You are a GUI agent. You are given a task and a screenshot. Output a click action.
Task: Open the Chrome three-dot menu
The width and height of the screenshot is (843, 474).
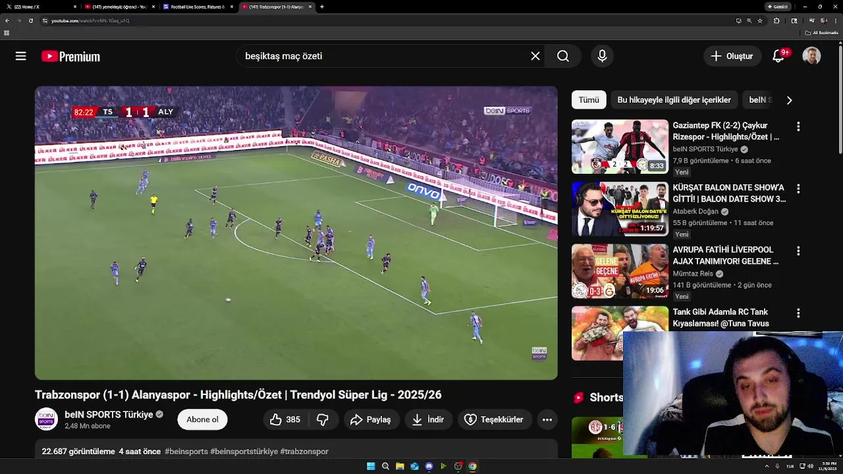[x=836, y=20]
